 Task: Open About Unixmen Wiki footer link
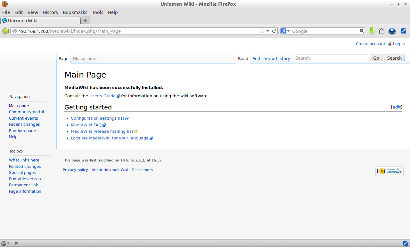110,170
